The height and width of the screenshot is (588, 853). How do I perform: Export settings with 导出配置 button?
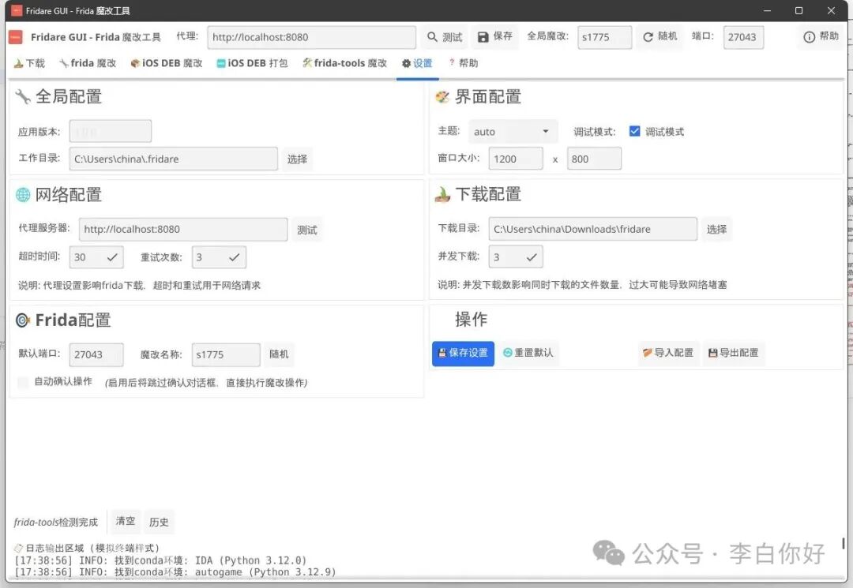pyautogui.click(x=733, y=353)
